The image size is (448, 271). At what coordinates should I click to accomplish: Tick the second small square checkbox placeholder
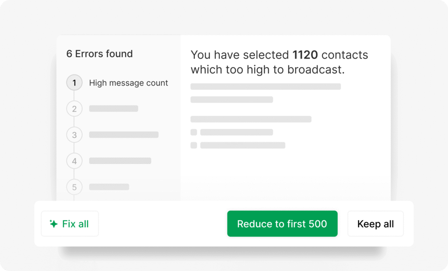[194, 145]
